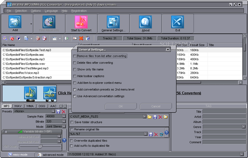Click the help icon beside VBR settings

click(64, 140)
